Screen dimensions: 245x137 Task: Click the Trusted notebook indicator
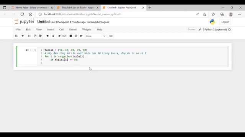191,30
